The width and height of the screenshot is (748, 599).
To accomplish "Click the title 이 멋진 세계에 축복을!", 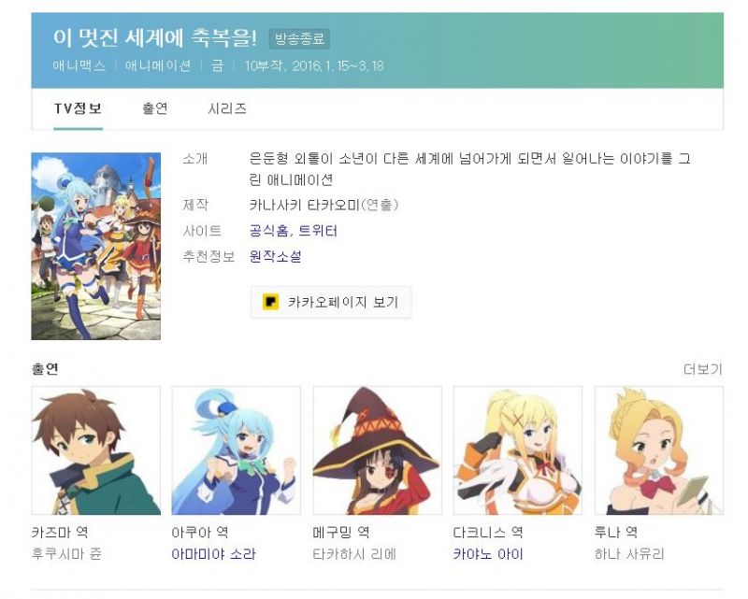I will click(x=154, y=37).
